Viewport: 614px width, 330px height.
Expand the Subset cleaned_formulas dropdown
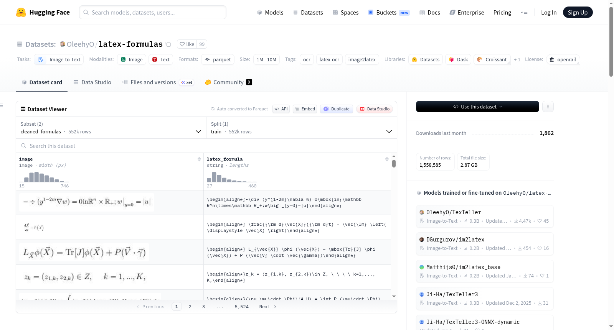click(111, 128)
